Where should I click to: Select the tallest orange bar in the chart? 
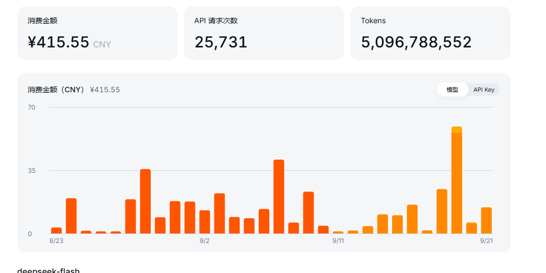[456, 180]
